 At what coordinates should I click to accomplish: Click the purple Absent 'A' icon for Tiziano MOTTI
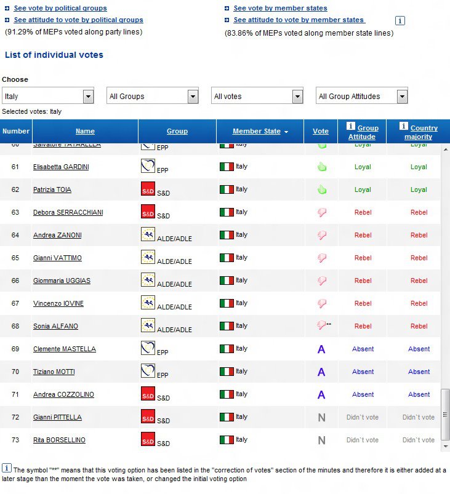point(321,372)
